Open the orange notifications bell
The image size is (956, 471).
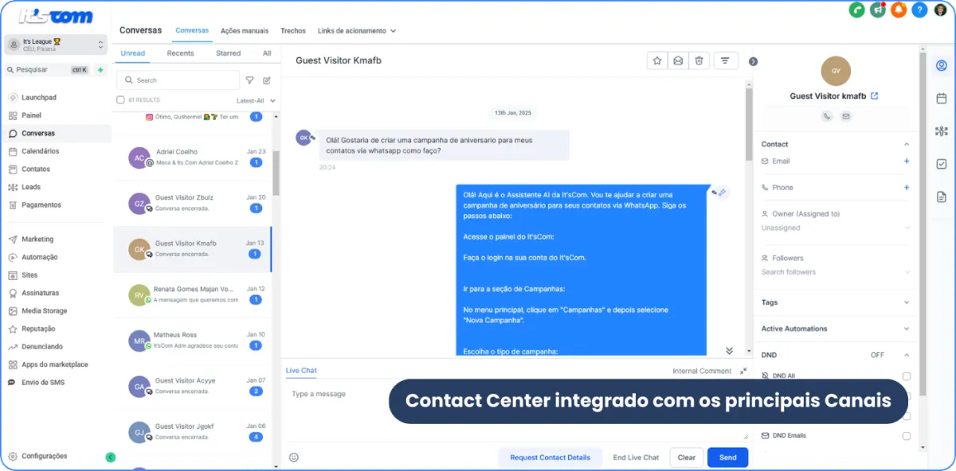[899, 10]
